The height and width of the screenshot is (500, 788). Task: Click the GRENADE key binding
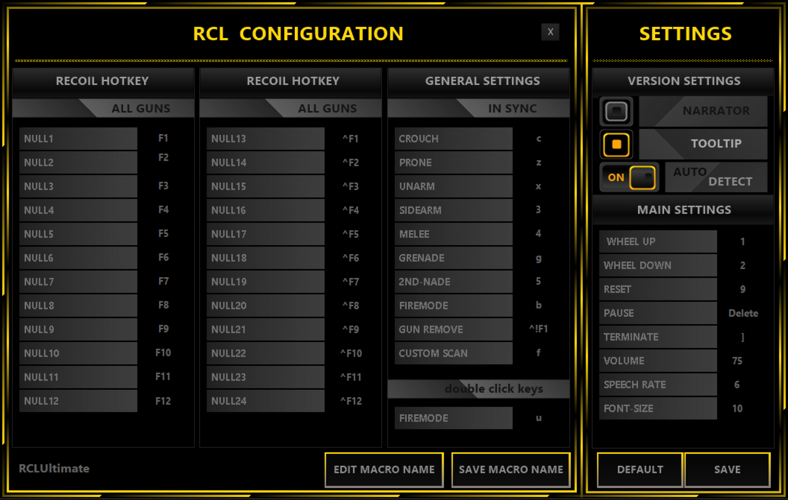pyautogui.click(x=453, y=258)
